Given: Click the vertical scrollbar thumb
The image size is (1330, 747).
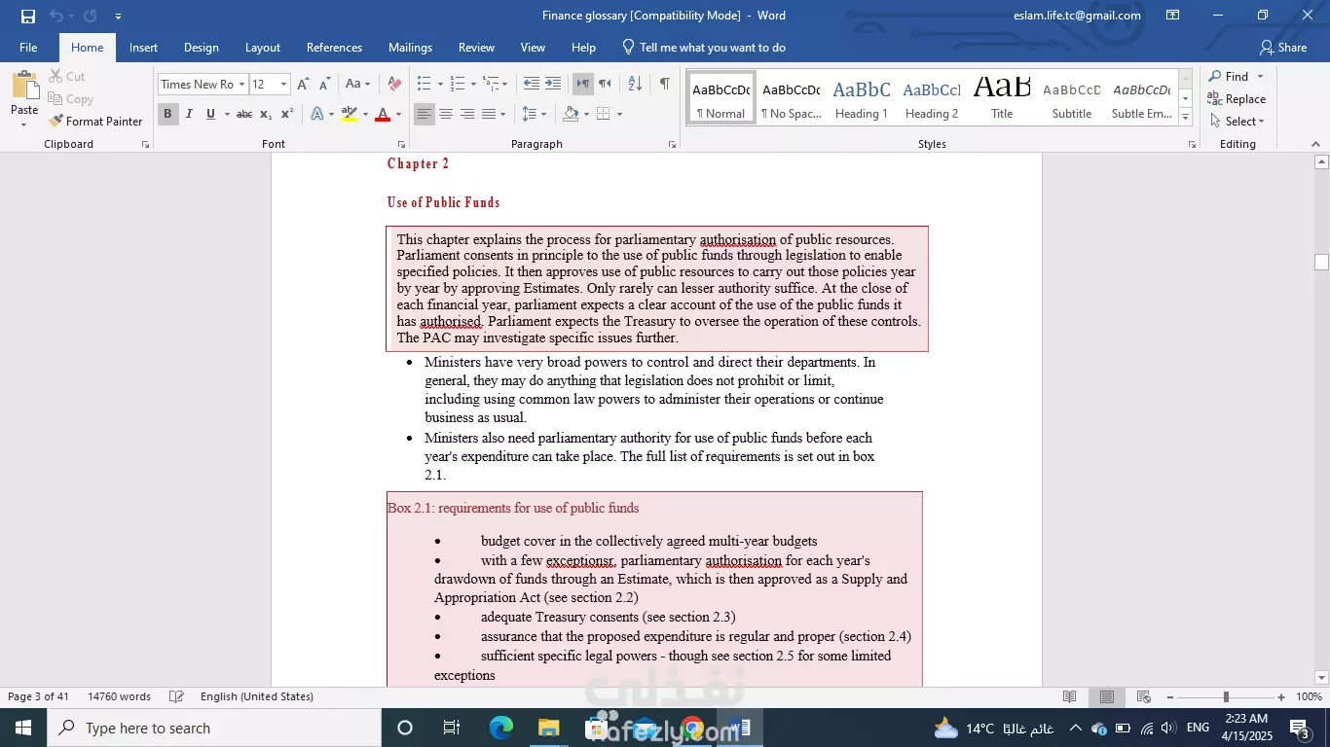Looking at the screenshot, I should [x=1321, y=263].
